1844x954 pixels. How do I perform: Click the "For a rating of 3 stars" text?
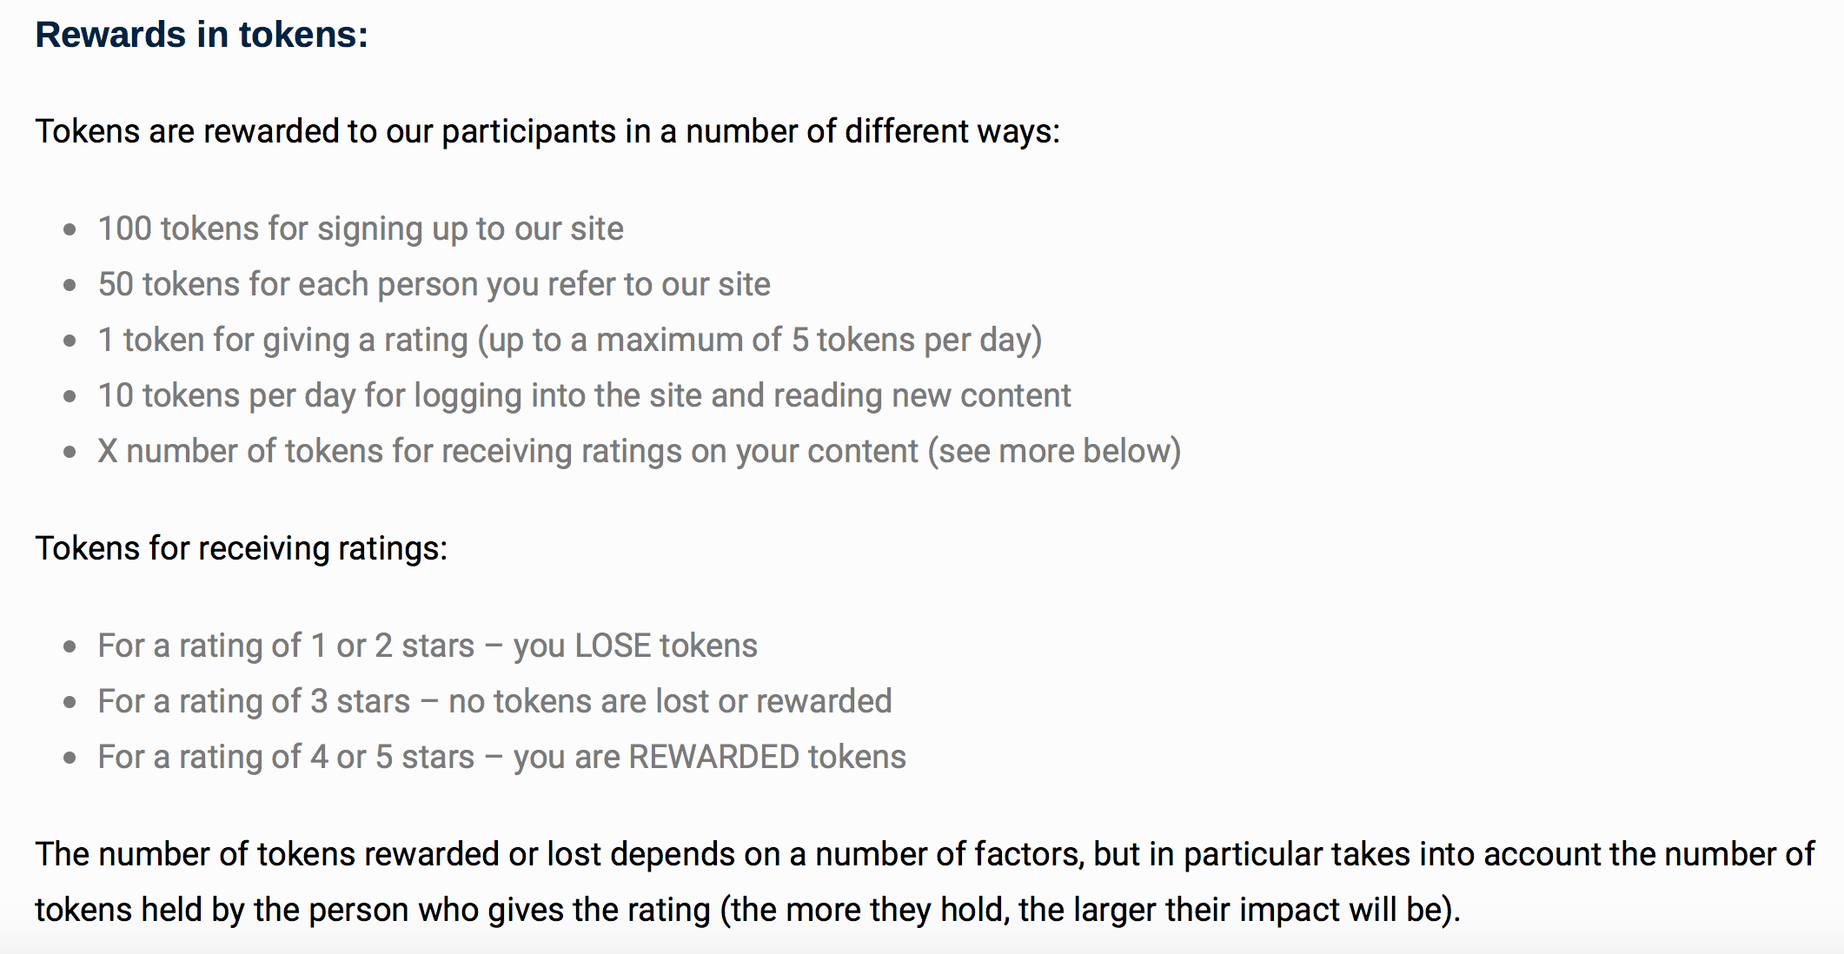coord(254,701)
